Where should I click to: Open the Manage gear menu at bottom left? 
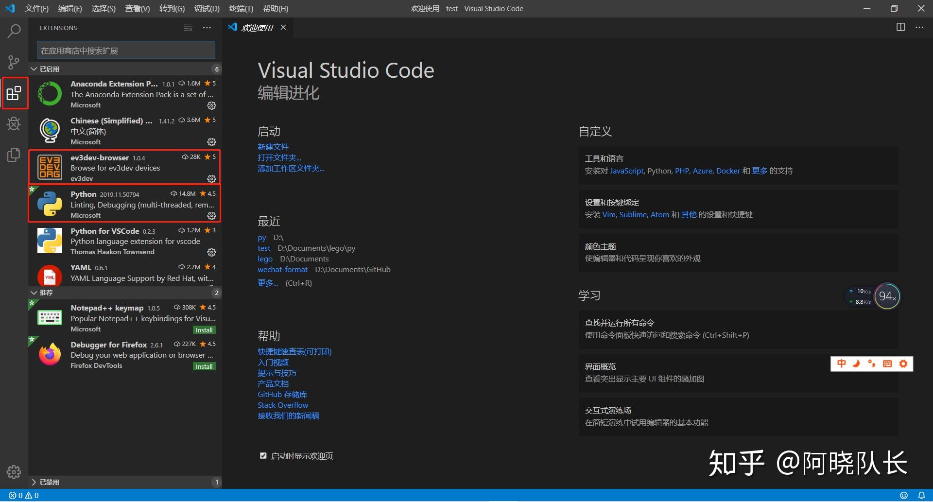tap(14, 471)
